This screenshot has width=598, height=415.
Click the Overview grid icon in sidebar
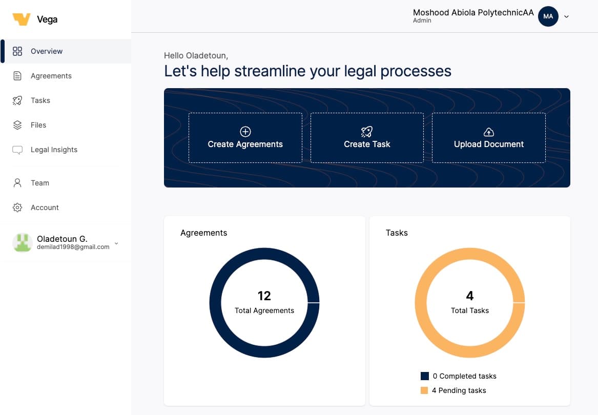[17, 51]
